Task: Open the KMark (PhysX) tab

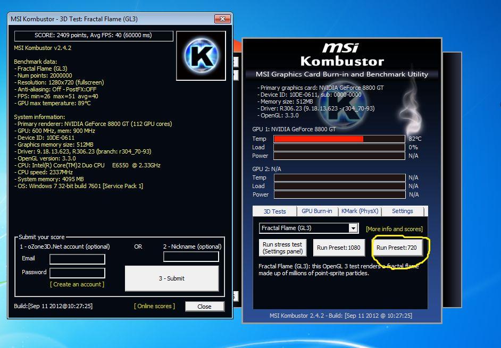Action: point(360,211)
